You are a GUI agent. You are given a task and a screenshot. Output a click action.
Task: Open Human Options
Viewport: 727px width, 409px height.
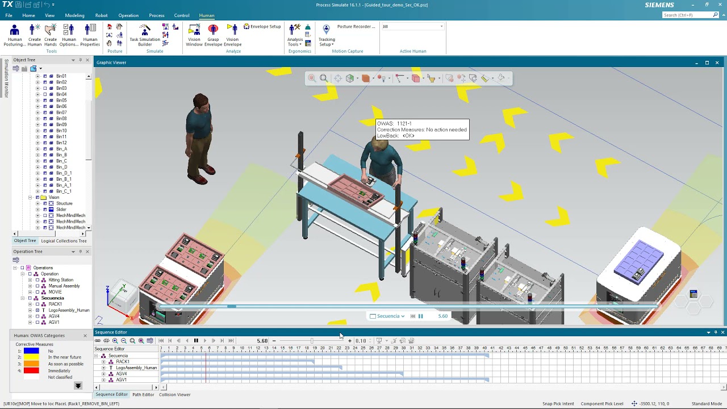coord(69,35)
